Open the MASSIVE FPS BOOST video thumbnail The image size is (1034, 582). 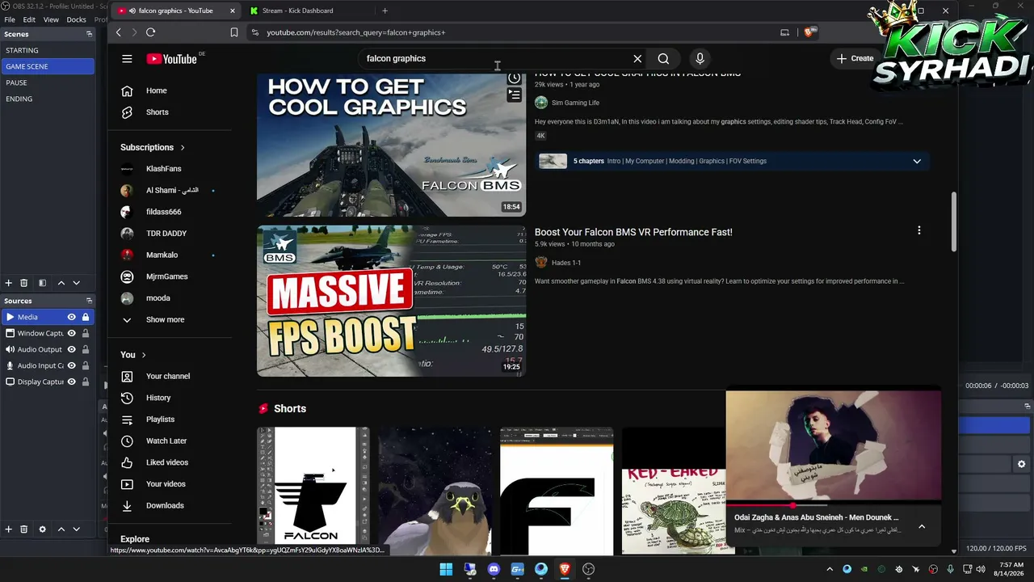391,301
